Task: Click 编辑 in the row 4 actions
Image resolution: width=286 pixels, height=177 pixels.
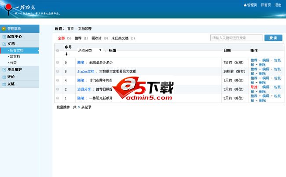Action: point(266,78)
